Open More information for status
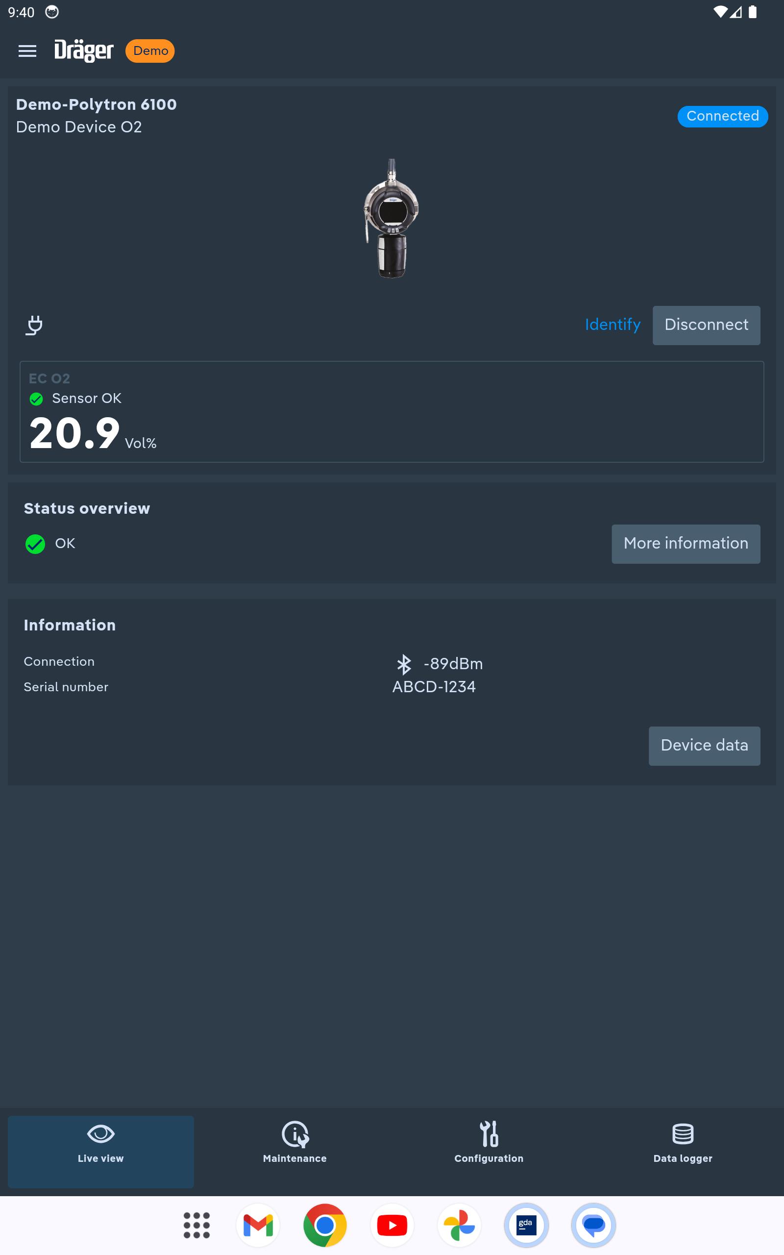The height and width of the screenshot is (1255, 784). coord(686,544)
